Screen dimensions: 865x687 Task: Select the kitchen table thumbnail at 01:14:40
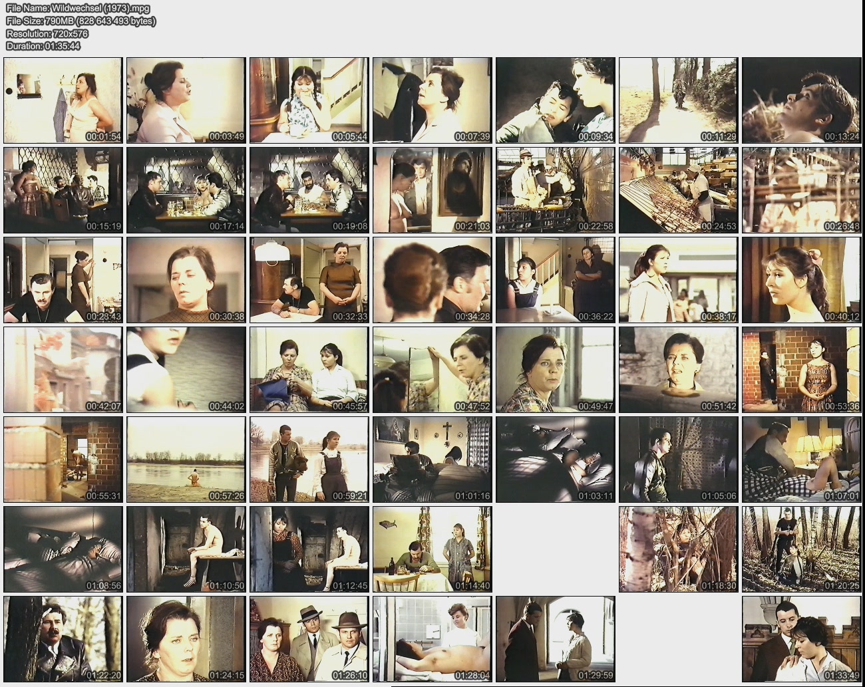(x=432, y=549)
